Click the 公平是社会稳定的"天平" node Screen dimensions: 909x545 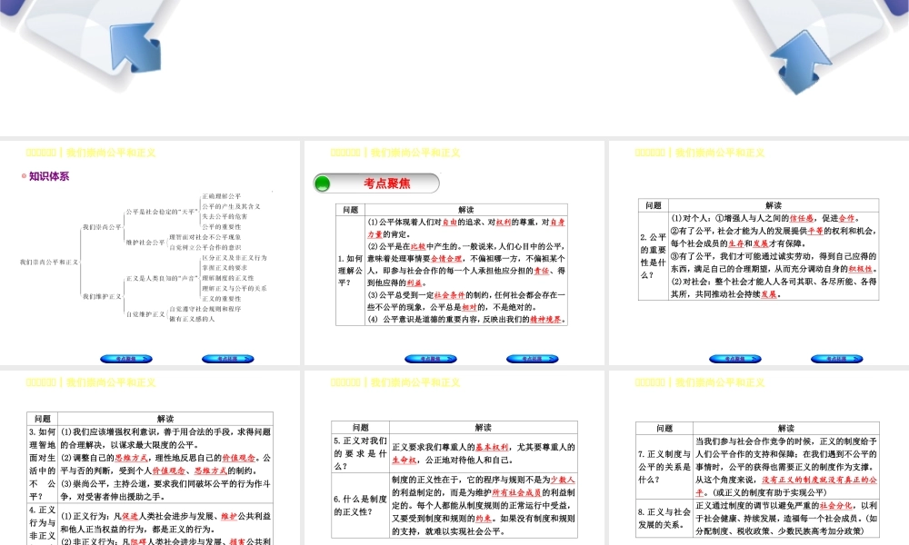[x=162, y=212]
